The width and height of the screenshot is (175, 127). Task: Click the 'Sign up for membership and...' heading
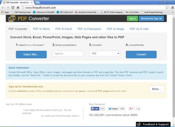pyautogui.click(x=27, y=86)
